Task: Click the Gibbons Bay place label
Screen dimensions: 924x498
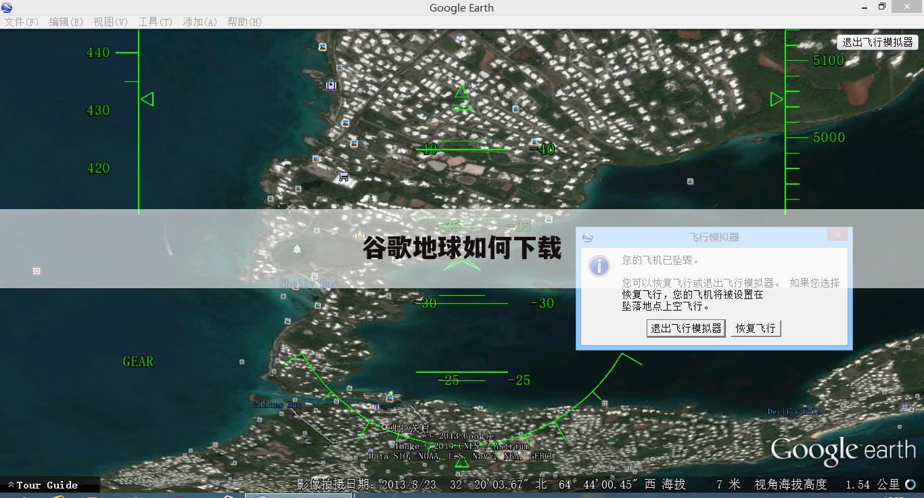Action: click(276, 405)
